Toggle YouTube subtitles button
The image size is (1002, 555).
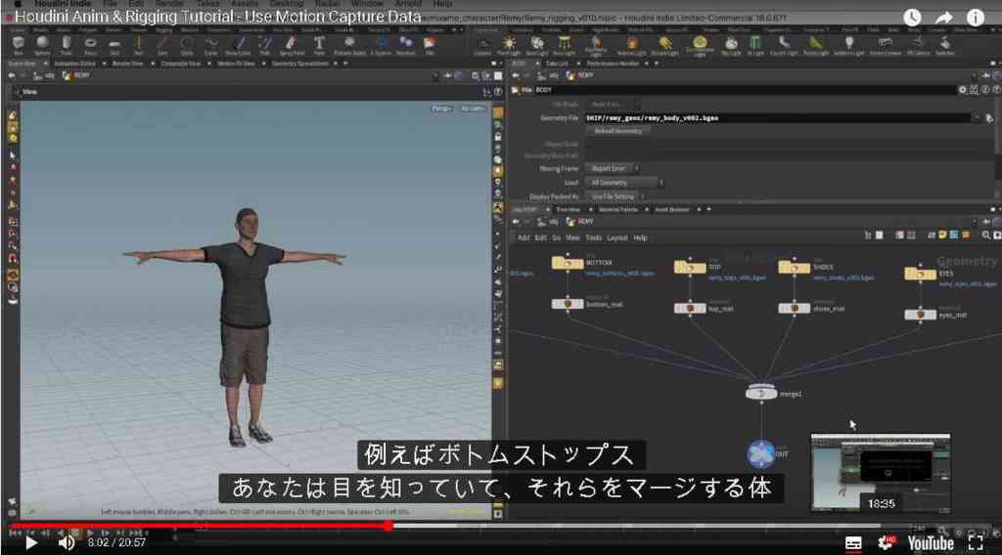[853, 543]
